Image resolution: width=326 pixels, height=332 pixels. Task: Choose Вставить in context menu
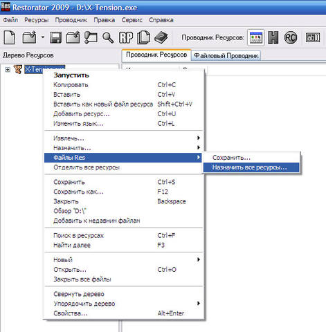124,95
